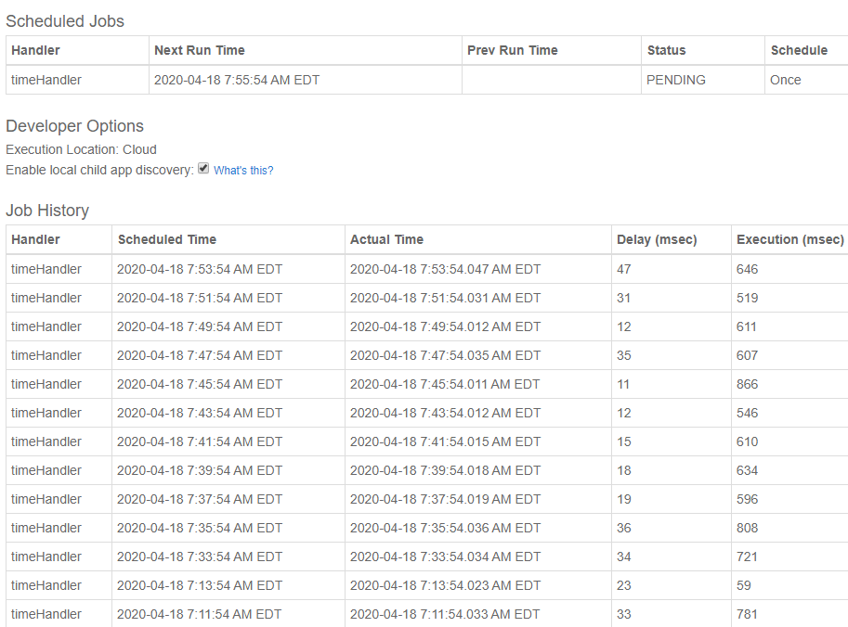This screenshot has width=848, height=627.
Task: Click the delay value 47 cell
Action: point(672,269)
